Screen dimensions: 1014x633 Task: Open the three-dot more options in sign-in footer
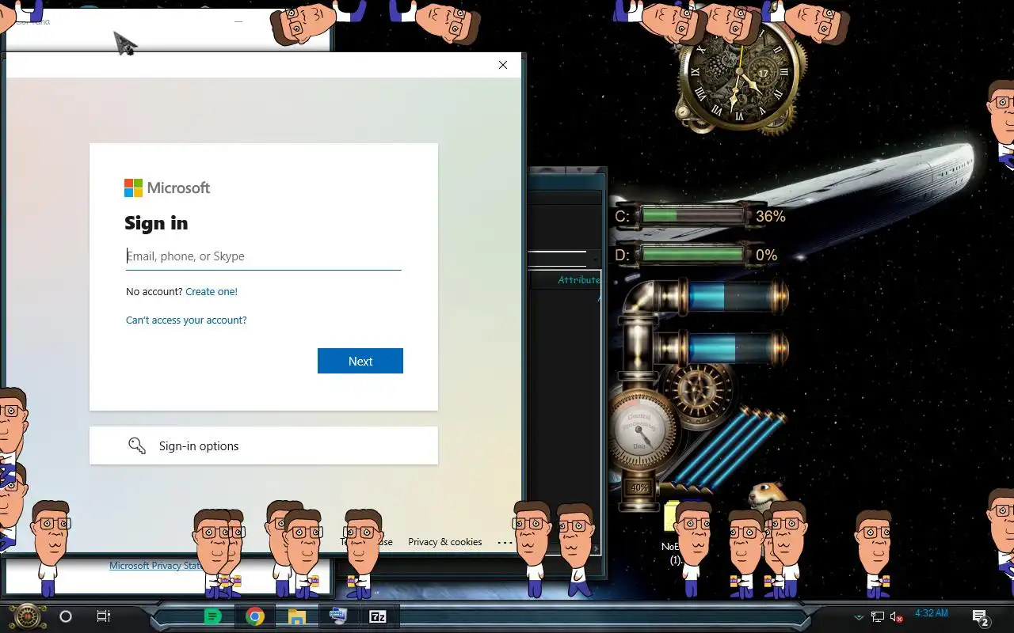coord(505,543)
